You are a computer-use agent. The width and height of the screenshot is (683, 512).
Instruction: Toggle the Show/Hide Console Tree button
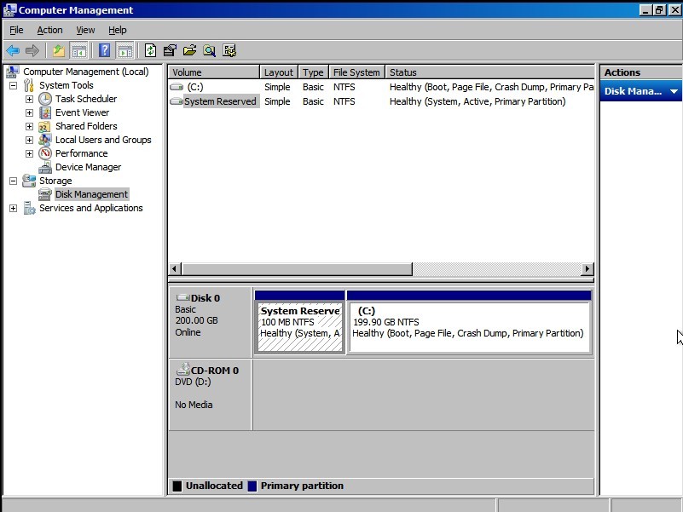[x=78, y=51]
